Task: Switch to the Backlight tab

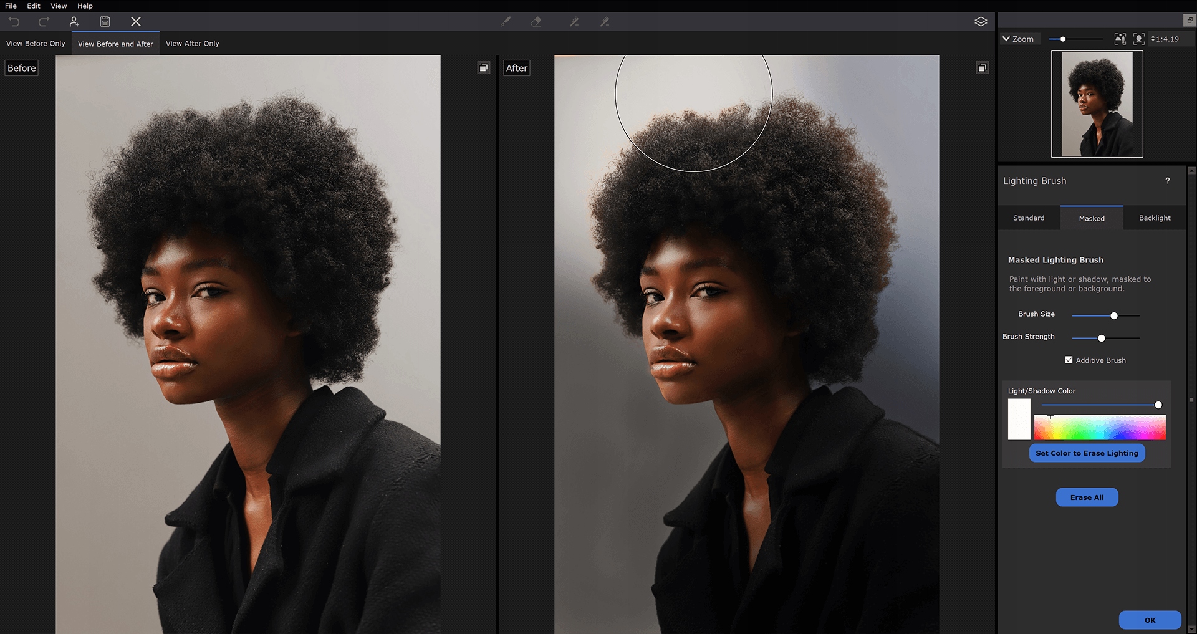Action: tap(1154, 218)
